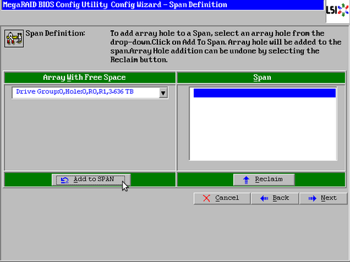Click the left arrow icon on Back

(x=264, y=198)
